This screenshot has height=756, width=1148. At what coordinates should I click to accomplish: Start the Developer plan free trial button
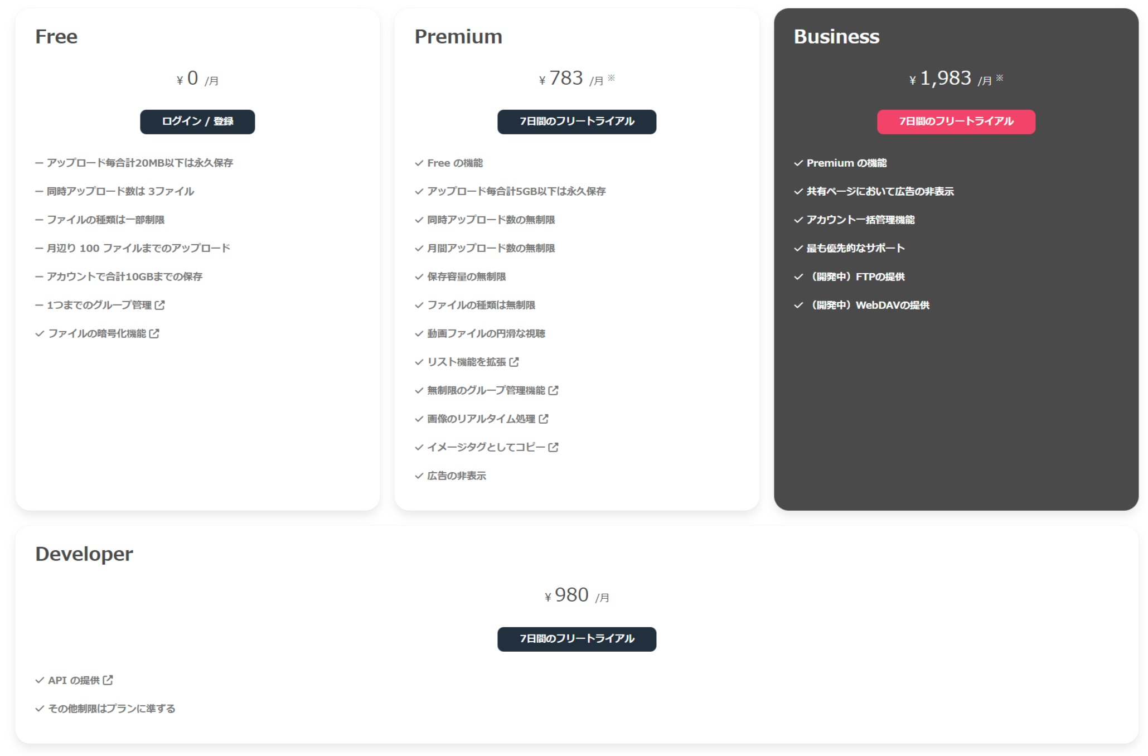pyautogui.click(x=577, y=639)
